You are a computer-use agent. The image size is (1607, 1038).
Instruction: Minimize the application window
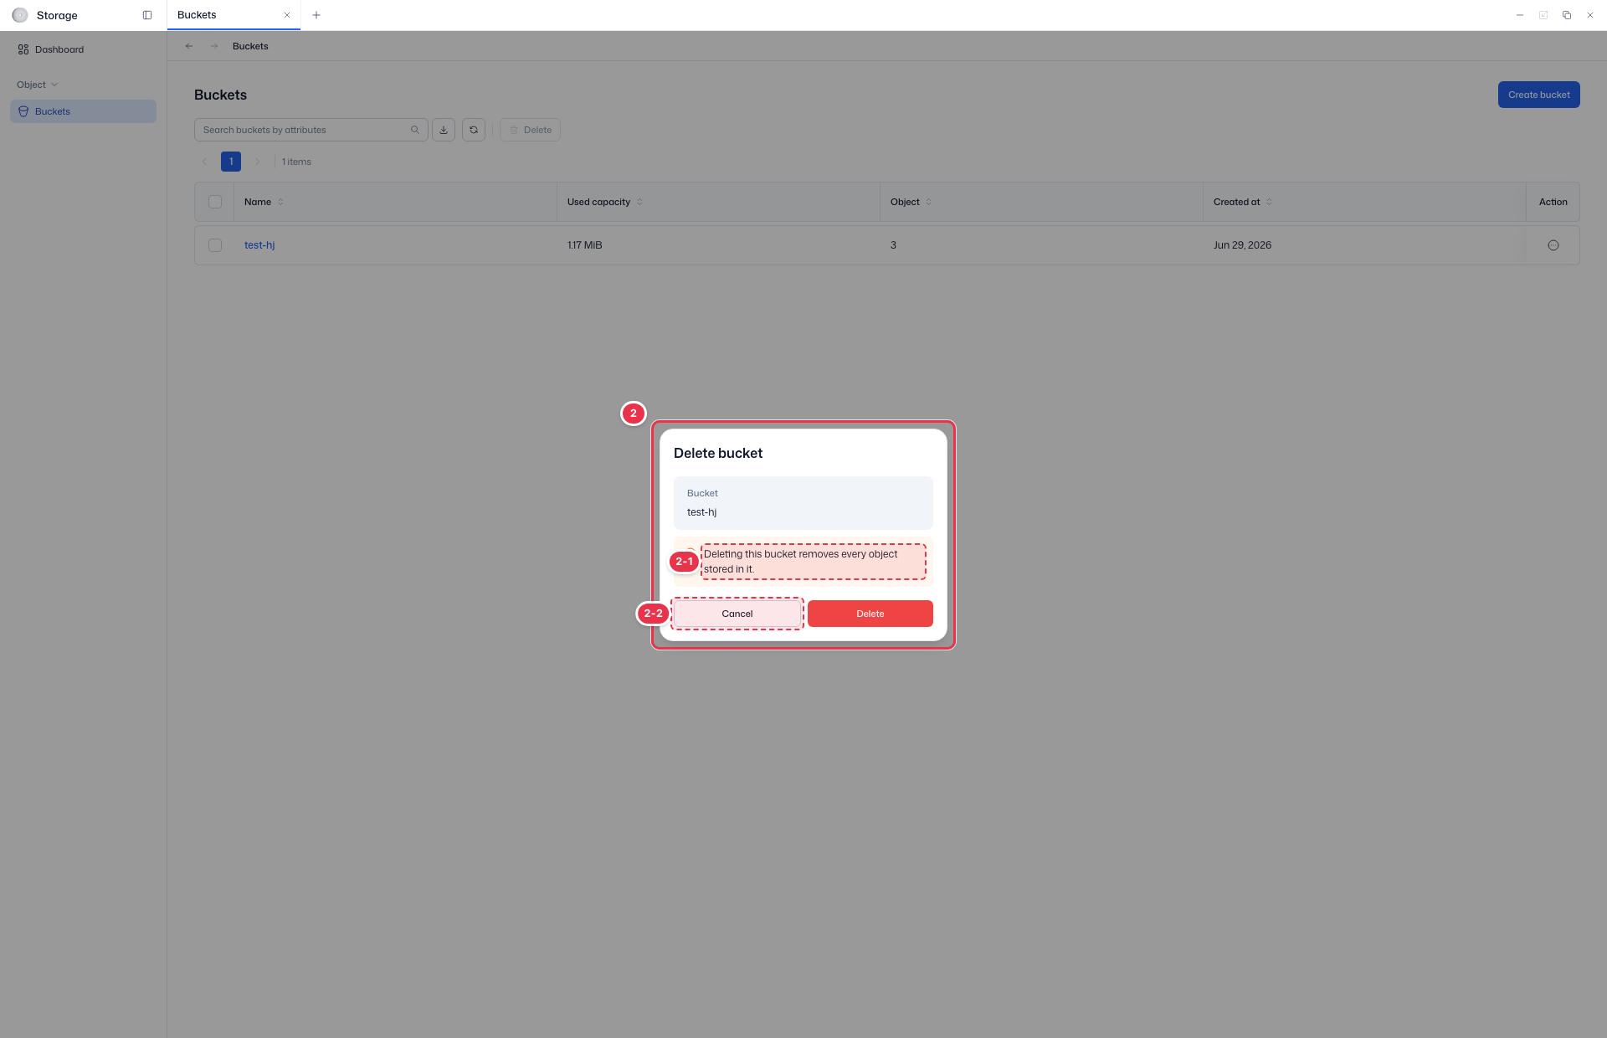[x=1520, y=15]
